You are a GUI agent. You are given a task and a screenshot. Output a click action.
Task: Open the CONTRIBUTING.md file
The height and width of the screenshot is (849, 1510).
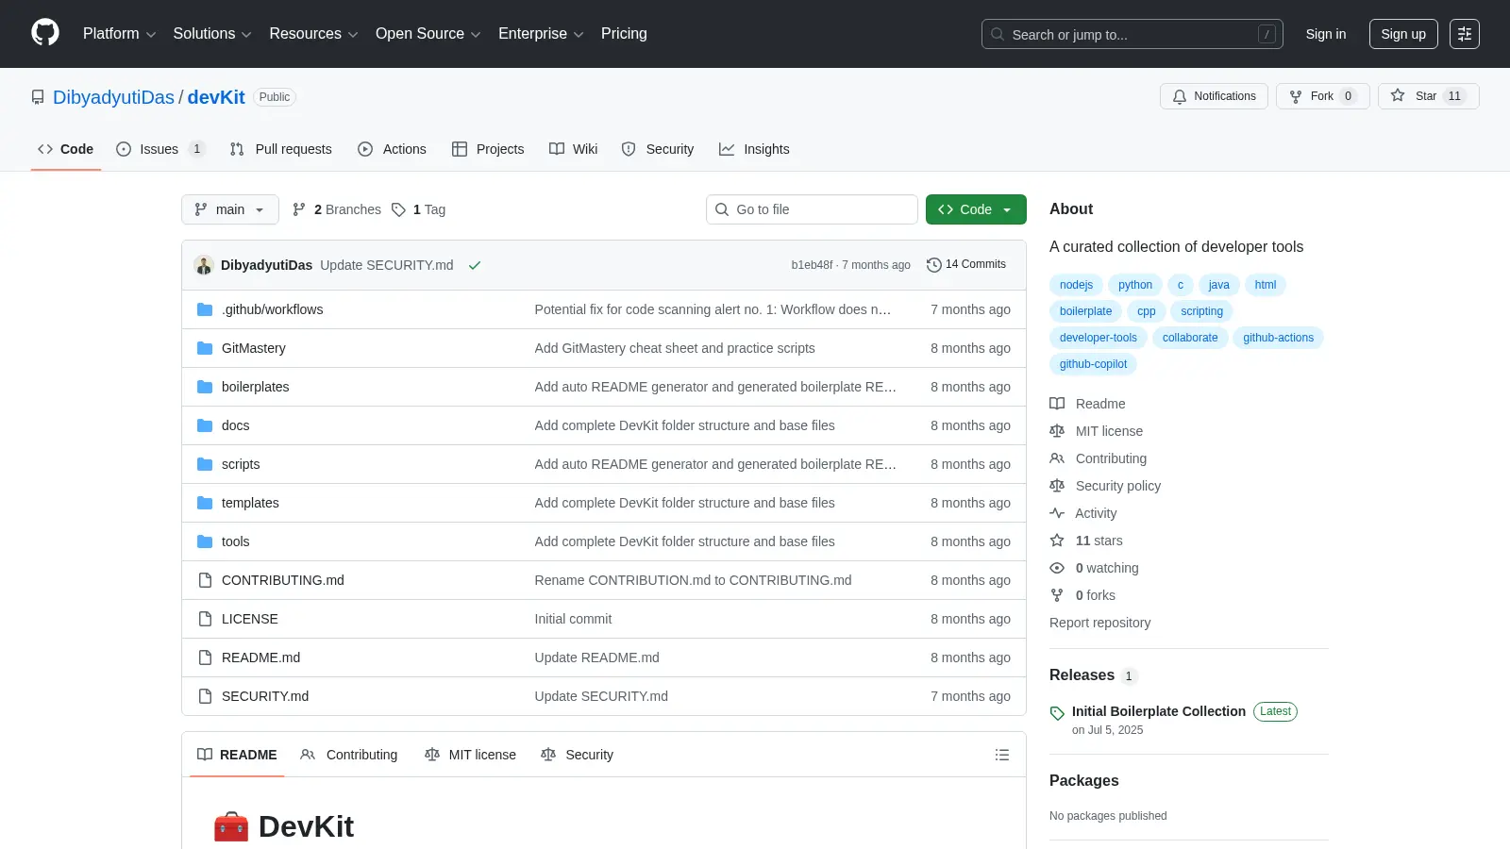point(283,580)
